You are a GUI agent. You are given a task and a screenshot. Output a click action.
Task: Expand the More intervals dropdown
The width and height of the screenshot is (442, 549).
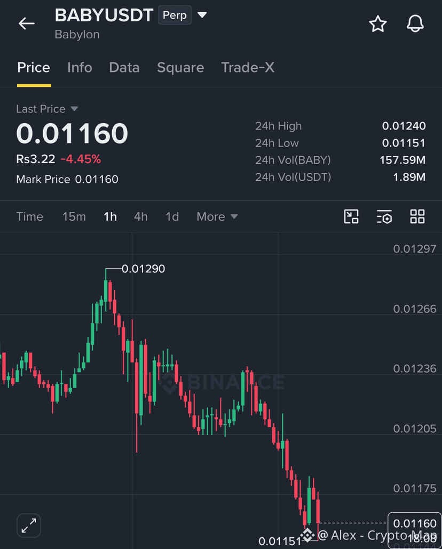point(217,217)
